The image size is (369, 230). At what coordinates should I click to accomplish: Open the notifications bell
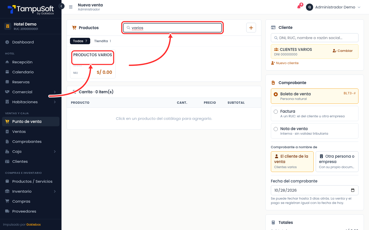click(299, 7)
